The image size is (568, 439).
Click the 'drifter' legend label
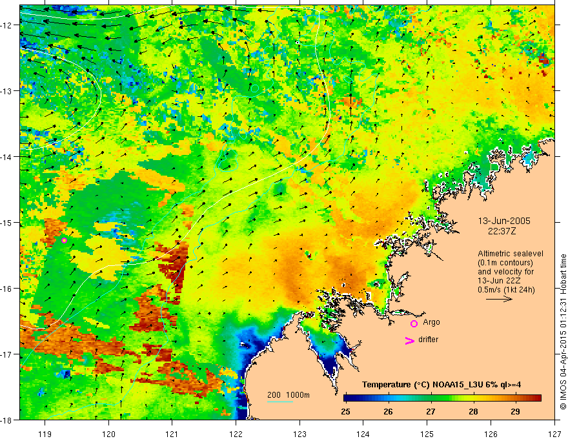(x=428, y=340)
